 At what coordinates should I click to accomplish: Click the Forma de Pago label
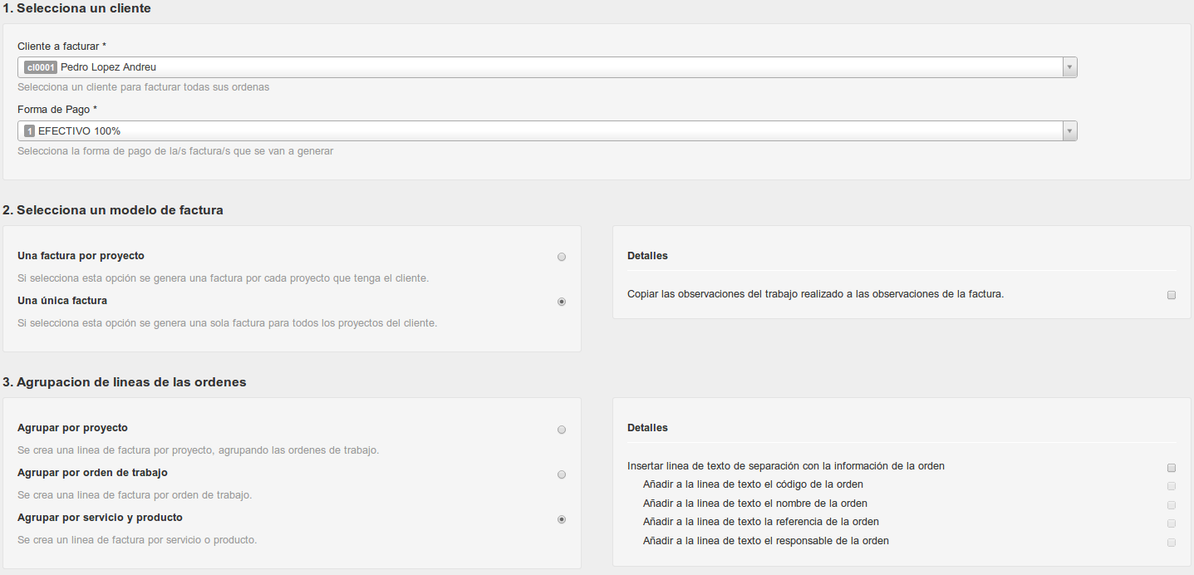[57, 110]
